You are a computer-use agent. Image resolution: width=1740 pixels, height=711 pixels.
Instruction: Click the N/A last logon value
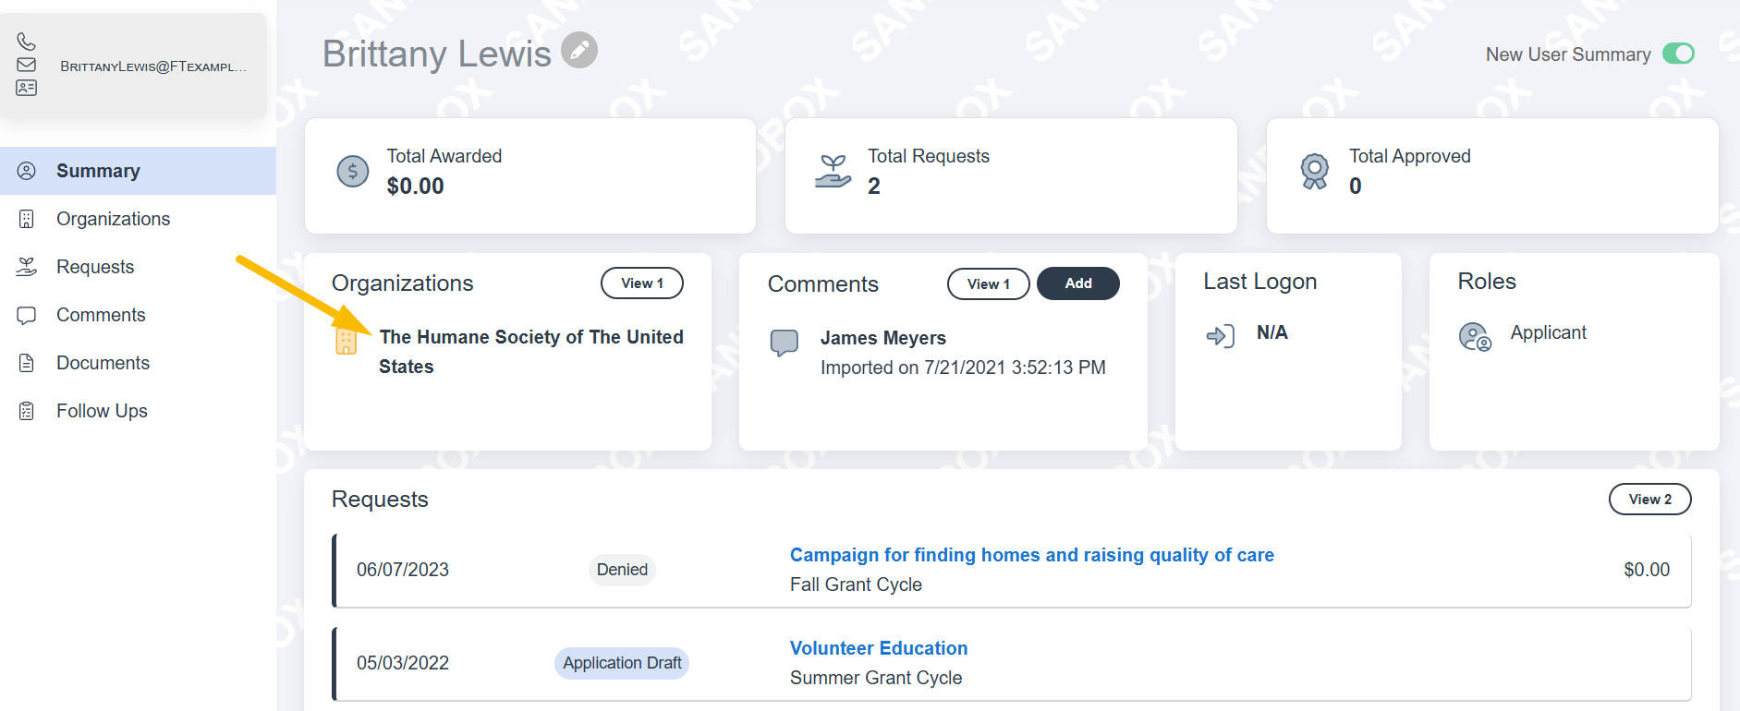pyautogui.click(x=1272, y=332)
